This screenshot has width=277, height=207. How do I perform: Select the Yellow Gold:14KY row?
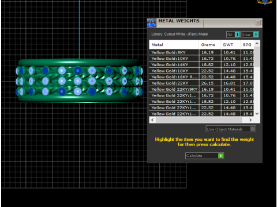pos(201,64)
